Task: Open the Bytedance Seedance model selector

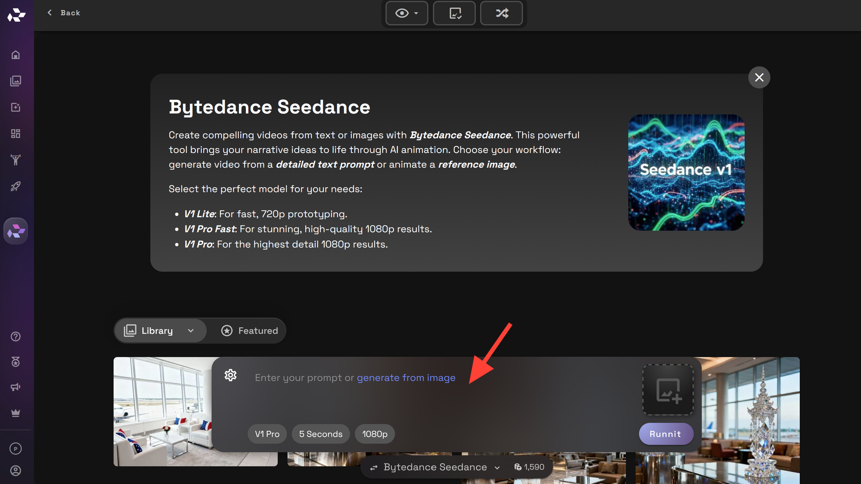Action: point(435,467)
